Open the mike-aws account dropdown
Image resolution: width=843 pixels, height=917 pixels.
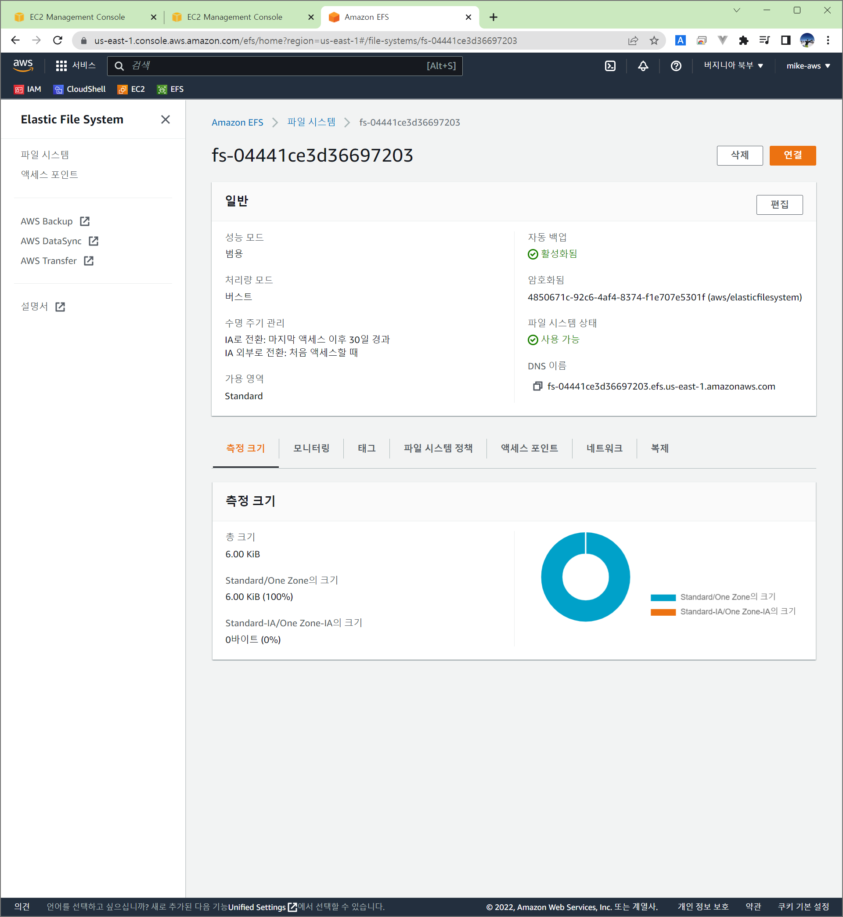[807, 66]
